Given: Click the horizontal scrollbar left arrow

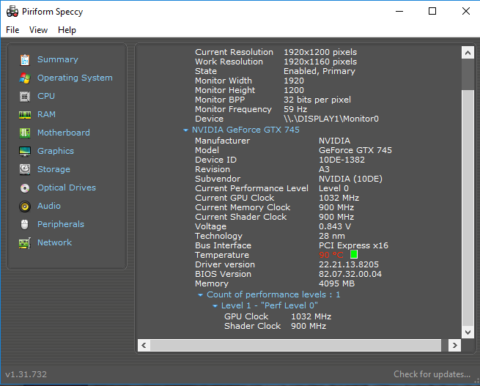Looking at the screenshot, I should point(144,345).
